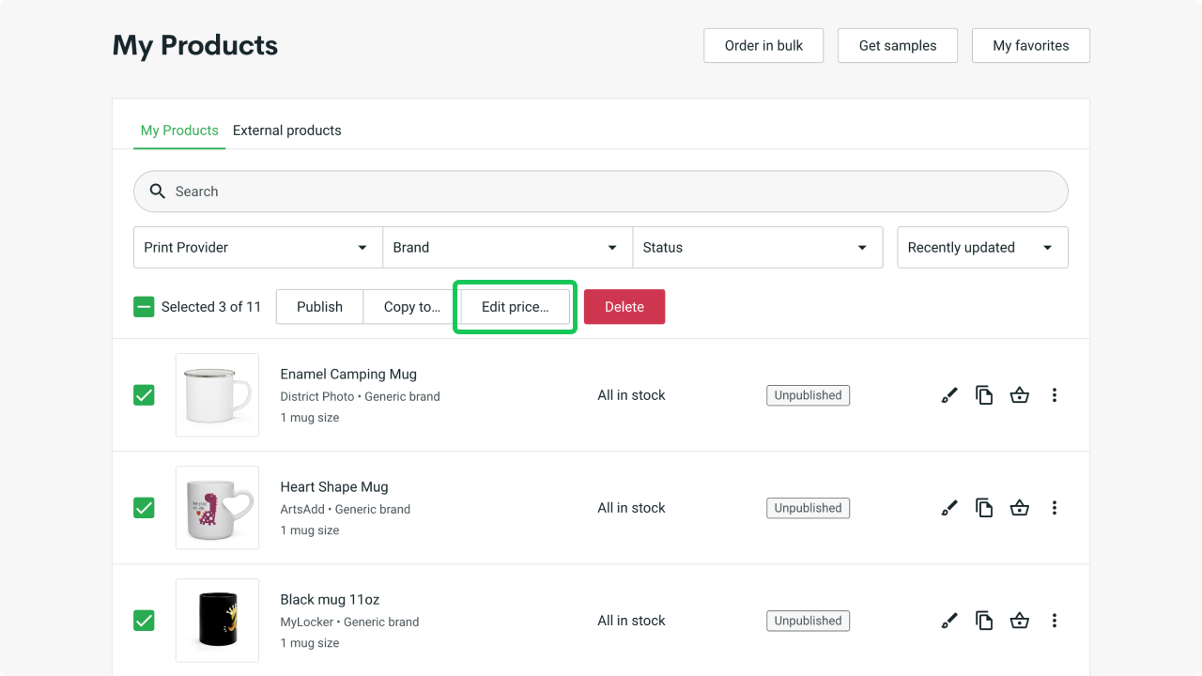1202x676 pixels.
Task: Click the Edit price… button
Action: pyautogui.click(x=515, y=307)
